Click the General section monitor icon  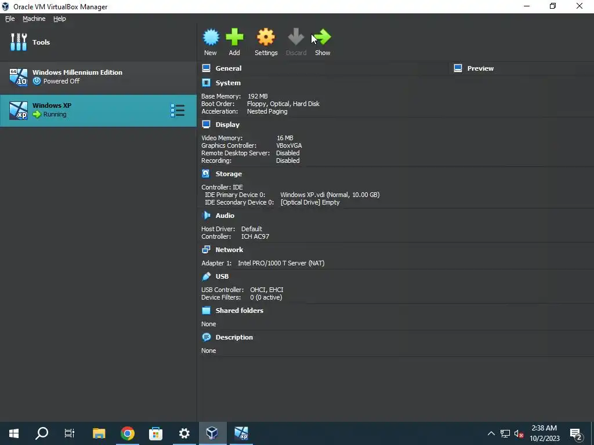point(206,68)
